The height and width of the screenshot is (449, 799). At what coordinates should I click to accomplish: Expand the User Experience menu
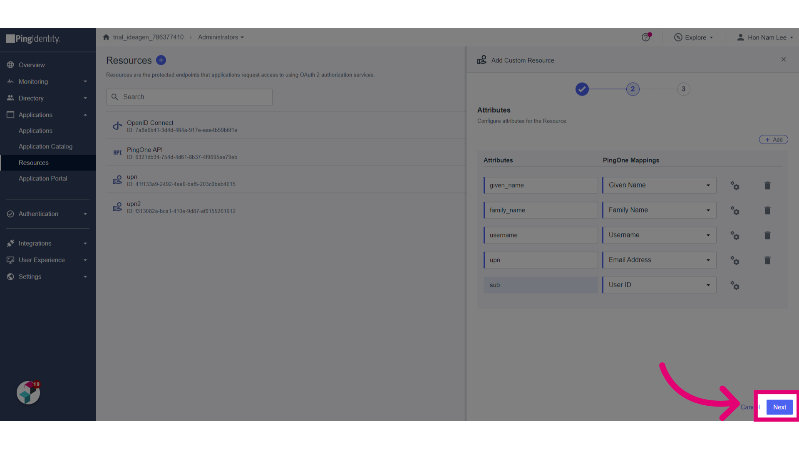48,260
